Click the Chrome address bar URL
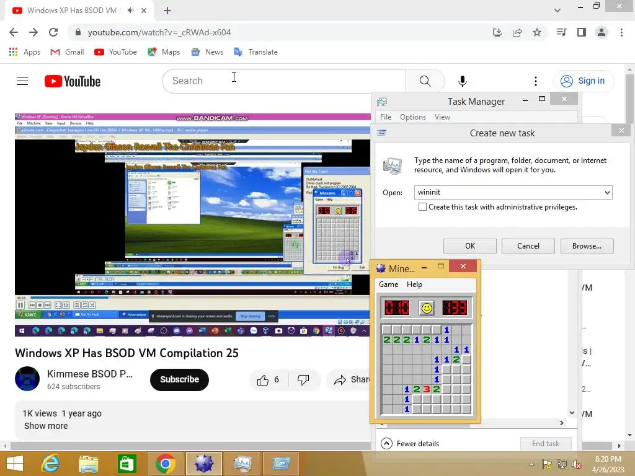The height and width of the screenshot is (476, 635). [x=159, y=32]
